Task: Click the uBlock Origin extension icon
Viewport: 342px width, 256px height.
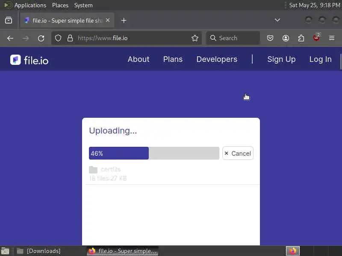Action: (316, 38)
